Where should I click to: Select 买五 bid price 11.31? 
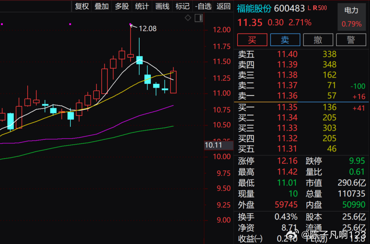coord(287,149)
